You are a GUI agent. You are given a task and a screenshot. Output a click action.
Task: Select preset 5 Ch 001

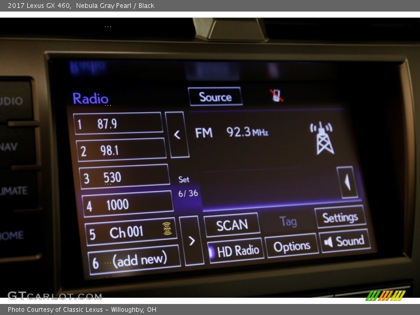coord(131,232)
